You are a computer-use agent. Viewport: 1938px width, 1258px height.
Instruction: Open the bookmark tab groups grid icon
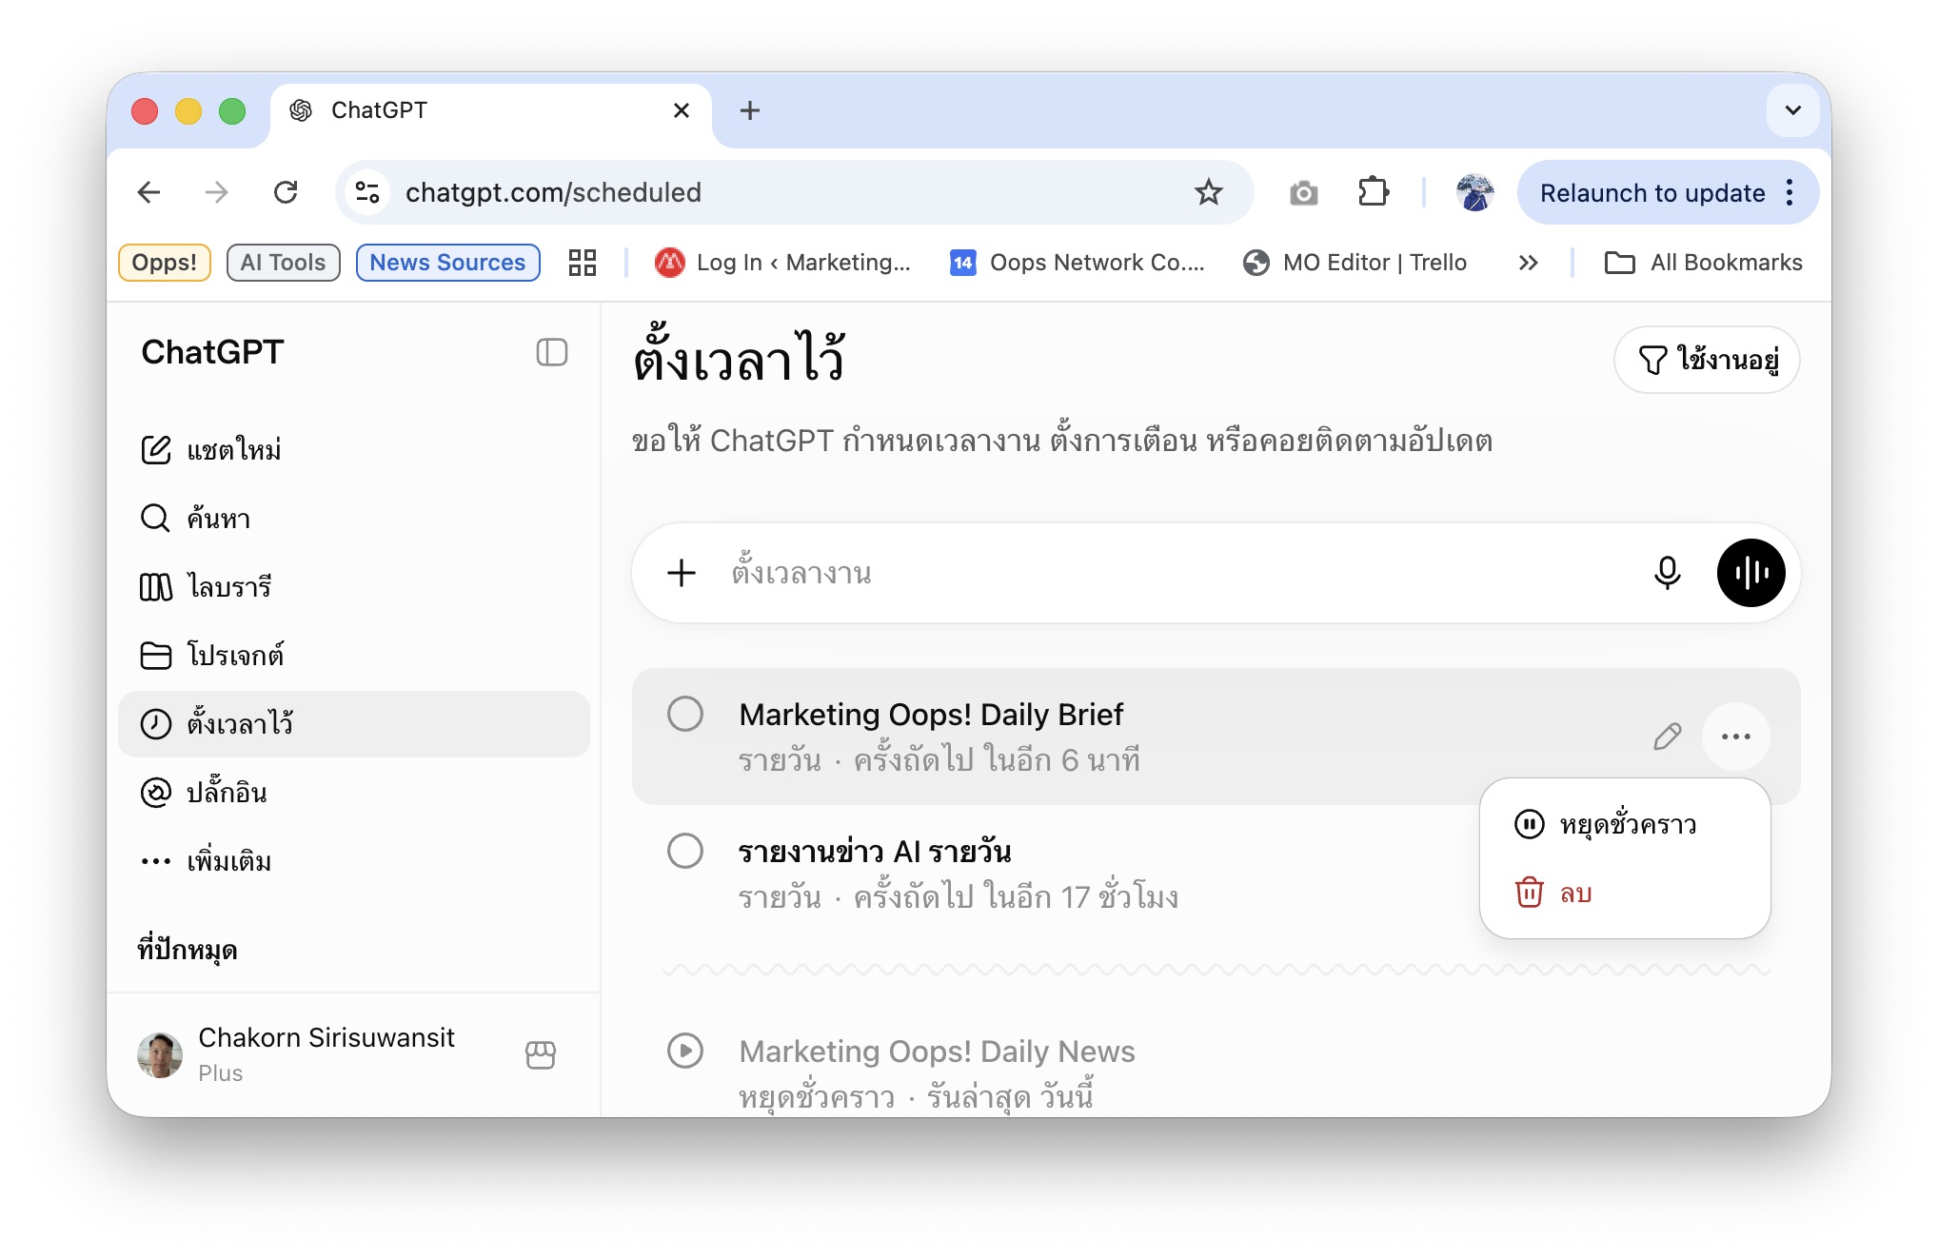click(x=582, y=263)
